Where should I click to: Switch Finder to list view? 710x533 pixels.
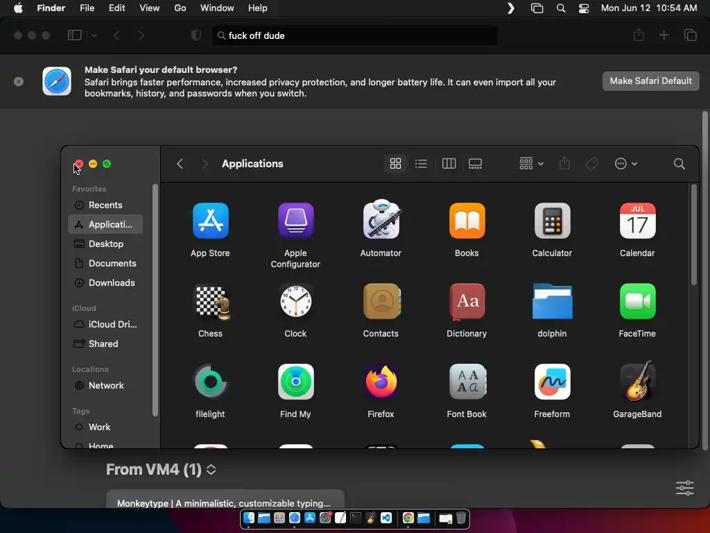coord(421,164)
